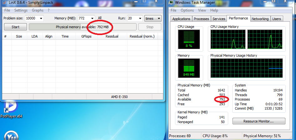Click the Free memory value 293

[222, 104]
